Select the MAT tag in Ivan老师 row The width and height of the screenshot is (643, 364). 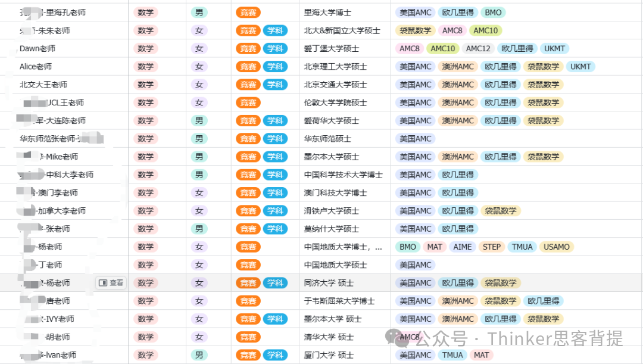[x=481, y=355]
